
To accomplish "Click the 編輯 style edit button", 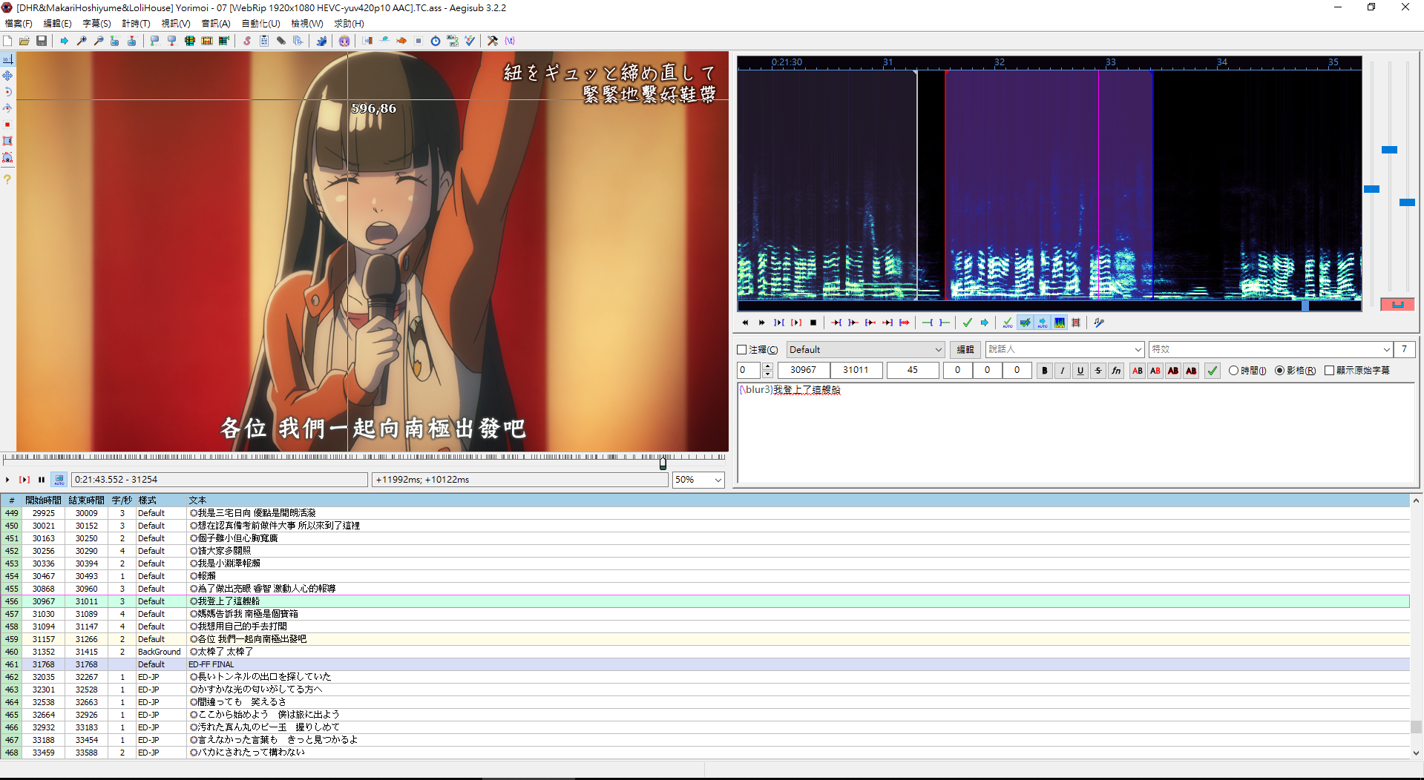I will click(x=965, y=350).
